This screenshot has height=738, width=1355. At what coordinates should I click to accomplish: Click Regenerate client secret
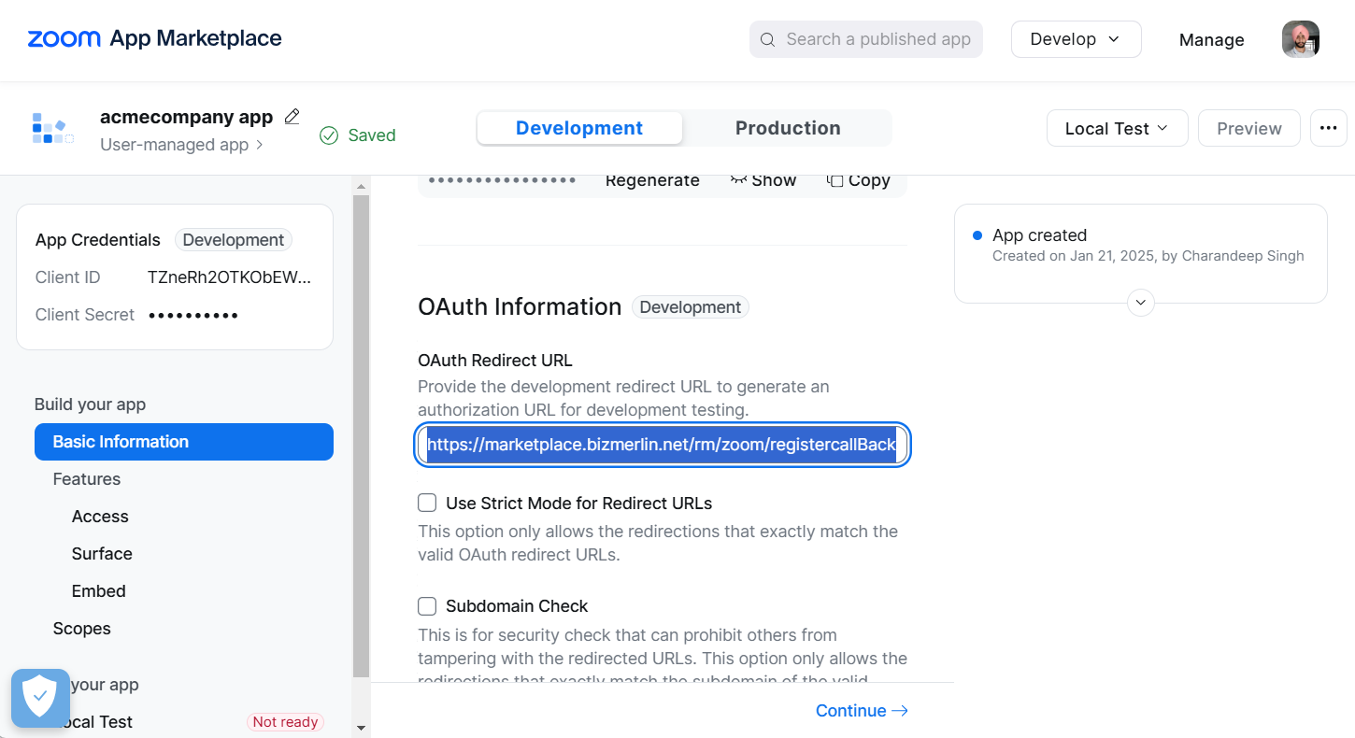click(652, 180)
